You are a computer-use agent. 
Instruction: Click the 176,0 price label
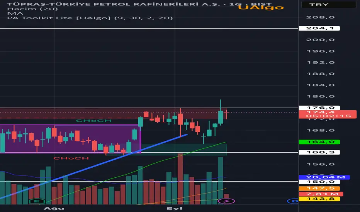(x=319, y=108)
